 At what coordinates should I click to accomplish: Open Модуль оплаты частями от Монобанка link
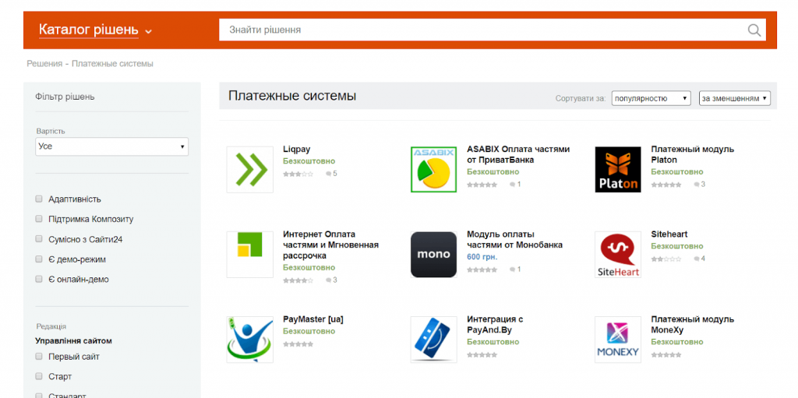[x=514, y=240]
